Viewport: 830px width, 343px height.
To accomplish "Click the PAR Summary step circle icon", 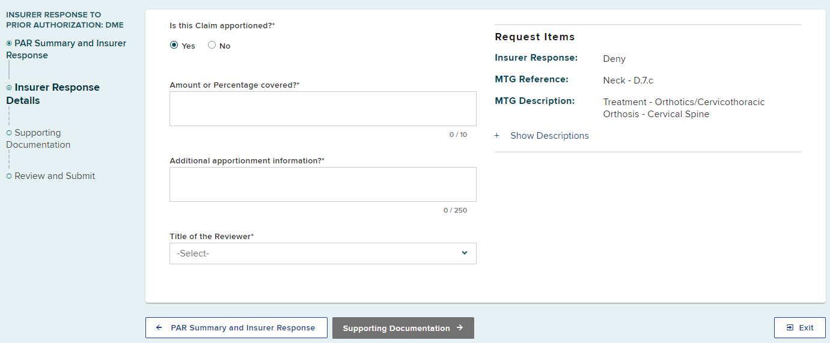I will tap(9, 43).
